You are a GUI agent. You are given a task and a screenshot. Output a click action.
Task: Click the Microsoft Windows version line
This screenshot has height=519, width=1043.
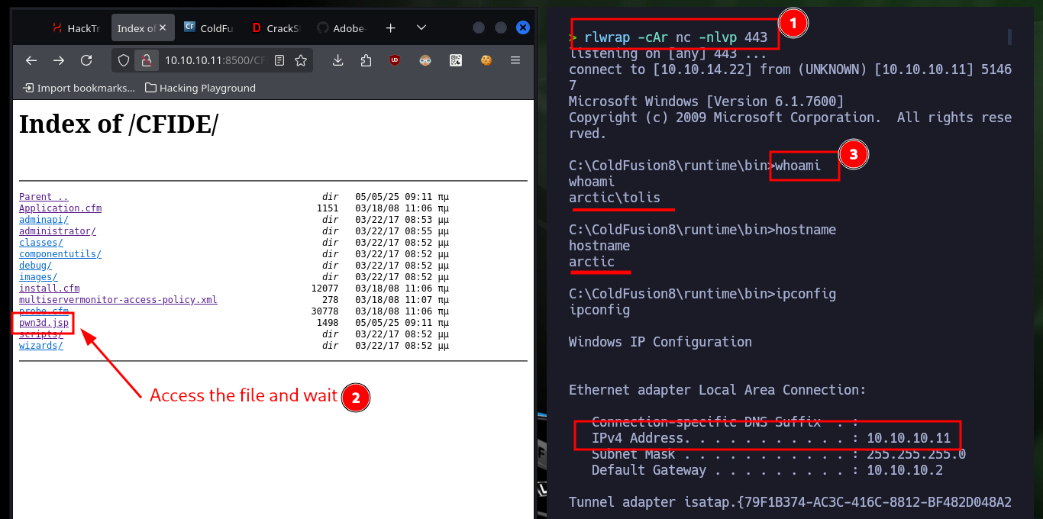click(706, 102)
